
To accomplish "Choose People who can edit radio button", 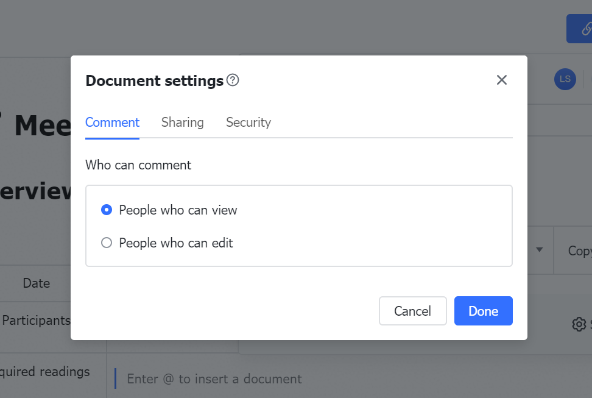I will (x=107, y=243).
